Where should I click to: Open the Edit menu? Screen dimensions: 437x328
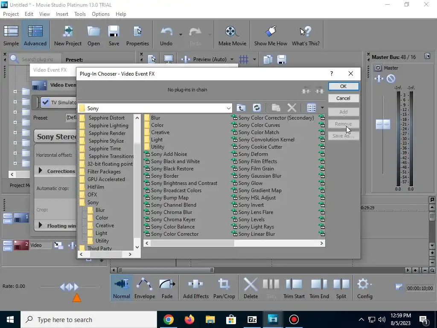29,14
